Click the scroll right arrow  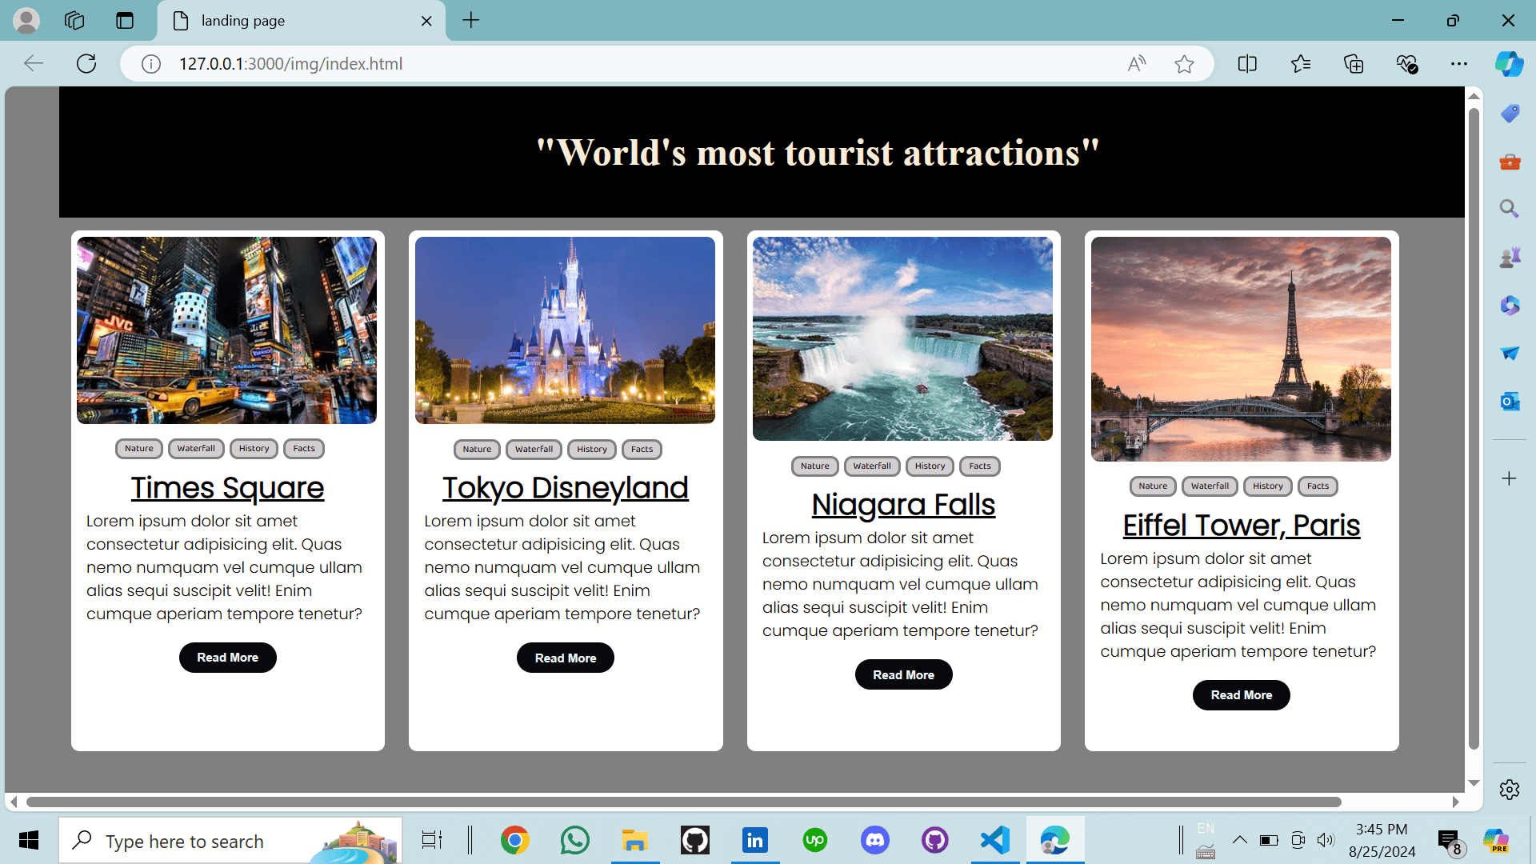tap(1455, 802)
